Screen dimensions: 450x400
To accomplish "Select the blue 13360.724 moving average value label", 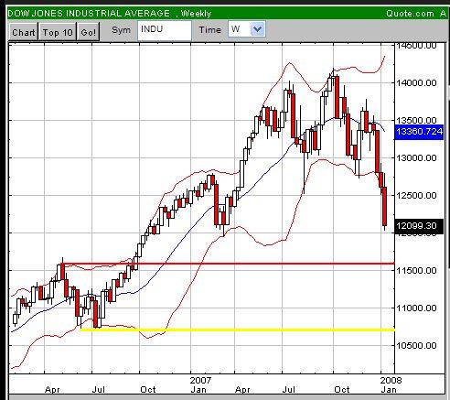I will (x=419, y=132).
